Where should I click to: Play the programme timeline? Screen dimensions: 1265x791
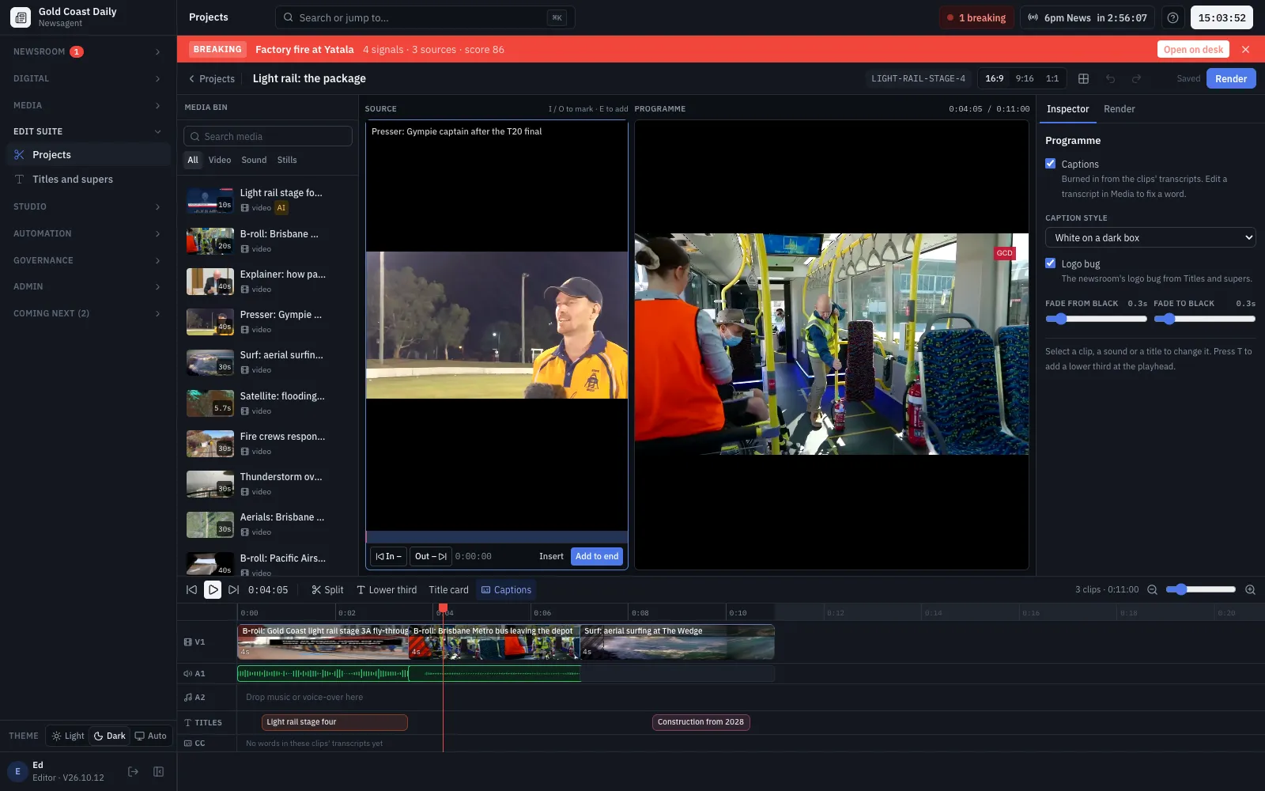coord(213,589)
